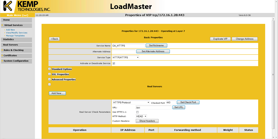Open the Statistics menu item

tap(17, 39)
